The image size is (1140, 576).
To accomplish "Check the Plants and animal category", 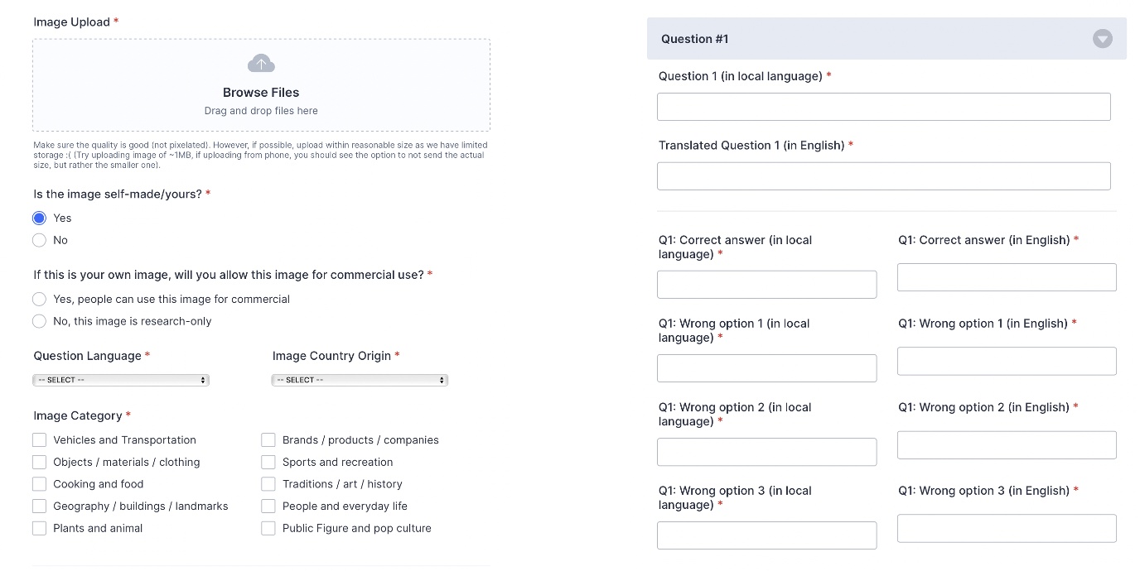I will pos(39,528).
